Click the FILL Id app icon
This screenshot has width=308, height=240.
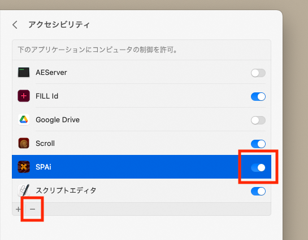click(24, 96)
